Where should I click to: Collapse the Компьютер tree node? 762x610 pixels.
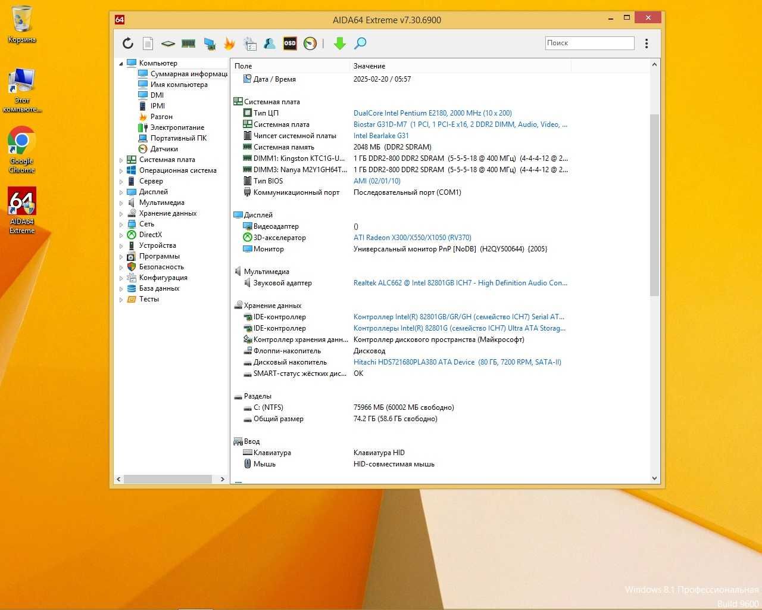[121, 63]
